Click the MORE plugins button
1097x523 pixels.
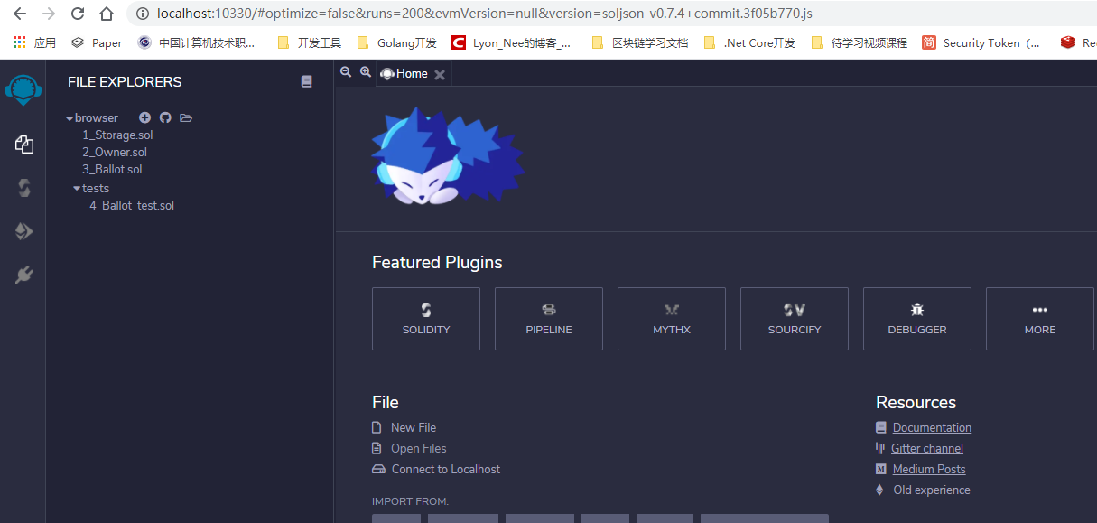coord(1040,319)
